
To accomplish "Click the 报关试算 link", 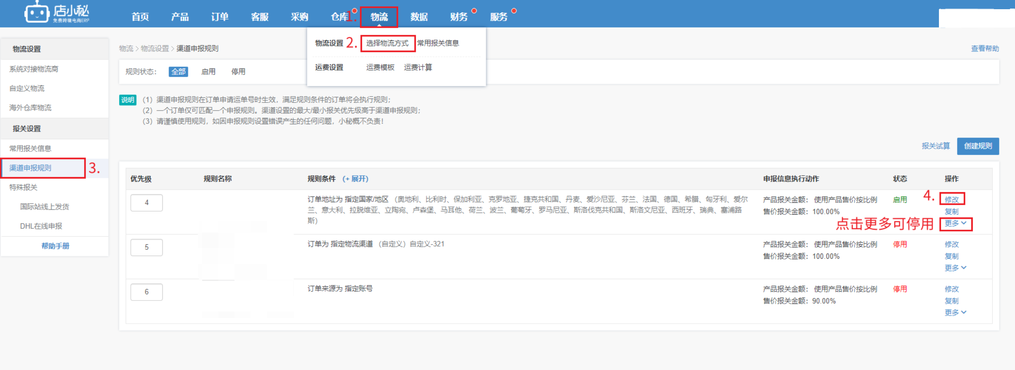I will click(x=935, y=146).
